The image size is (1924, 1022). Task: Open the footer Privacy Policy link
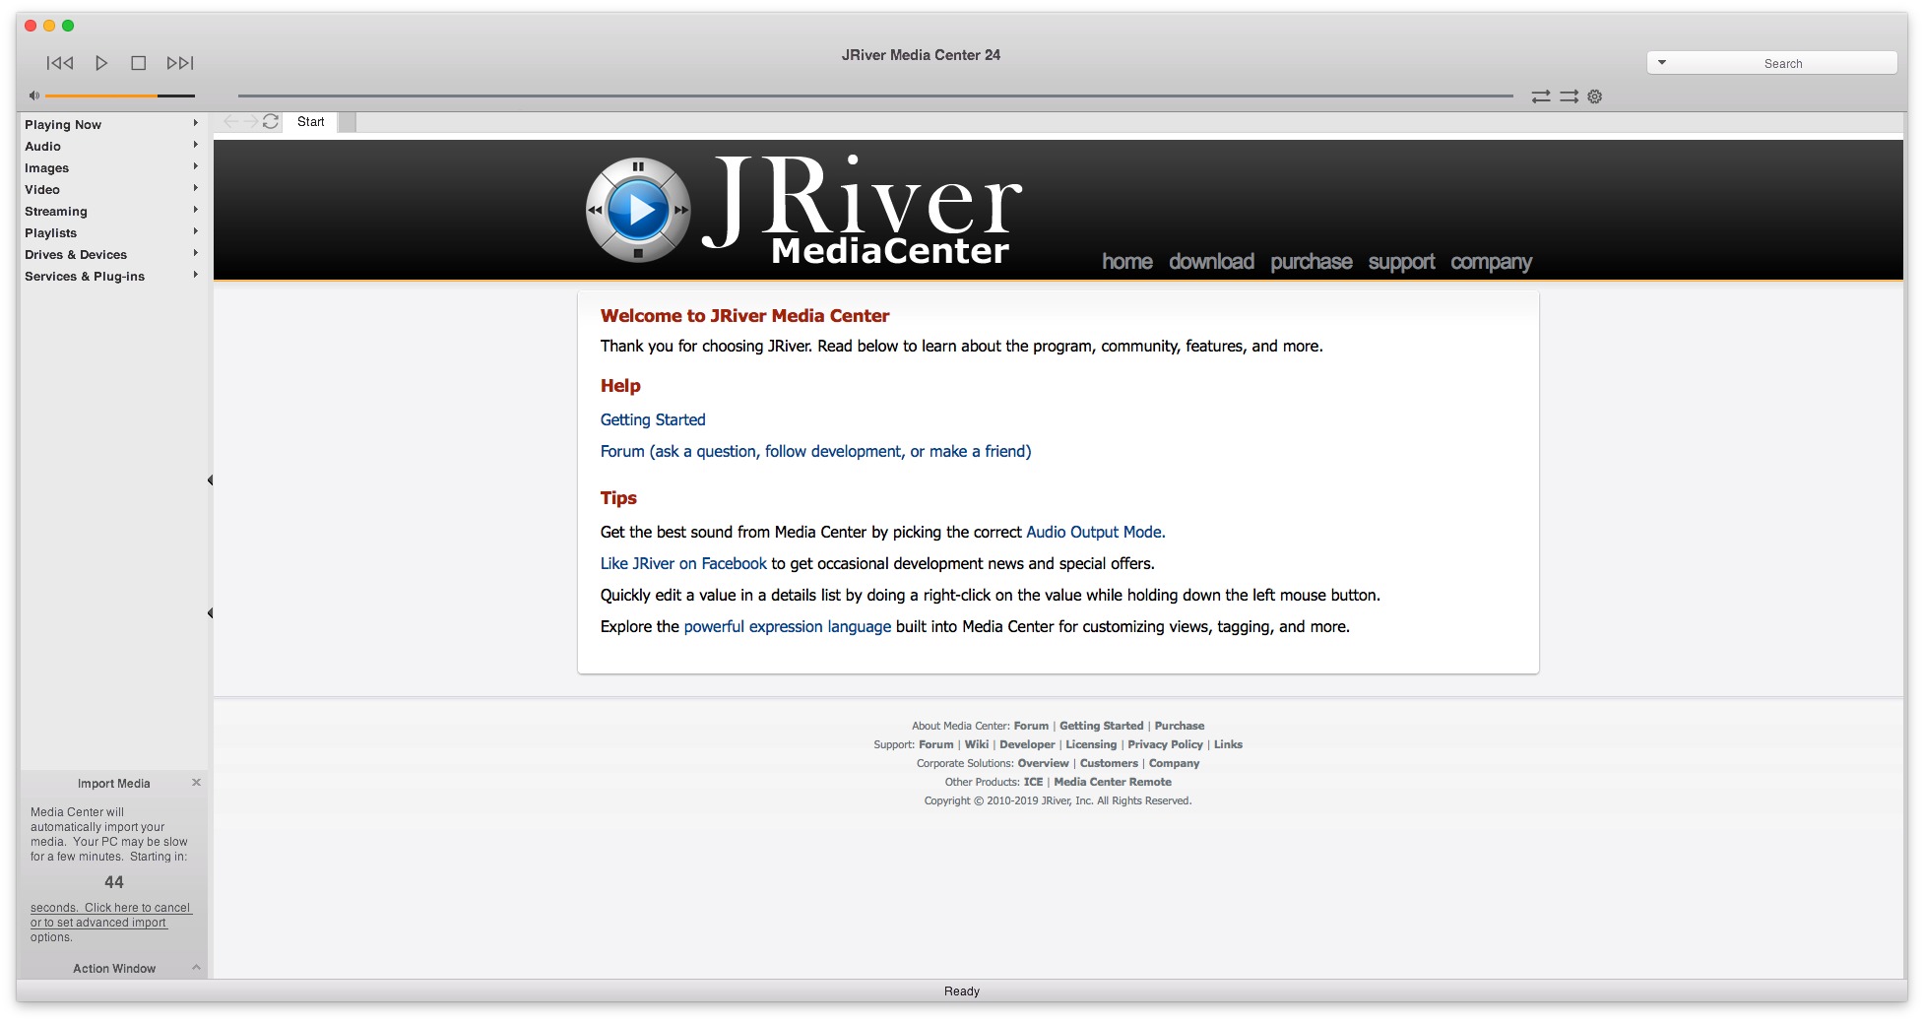(x=1165, y=745)
